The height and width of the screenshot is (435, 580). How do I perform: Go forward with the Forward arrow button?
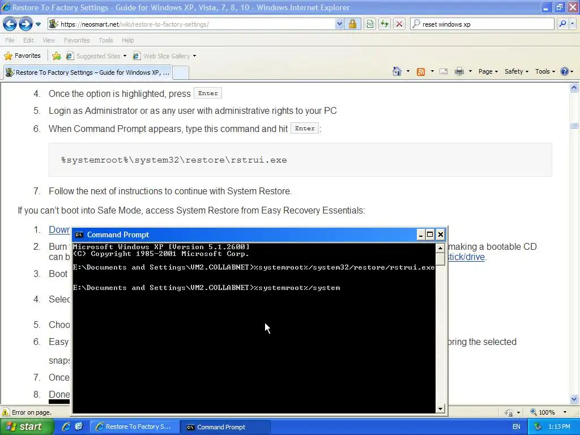point(25,24)
